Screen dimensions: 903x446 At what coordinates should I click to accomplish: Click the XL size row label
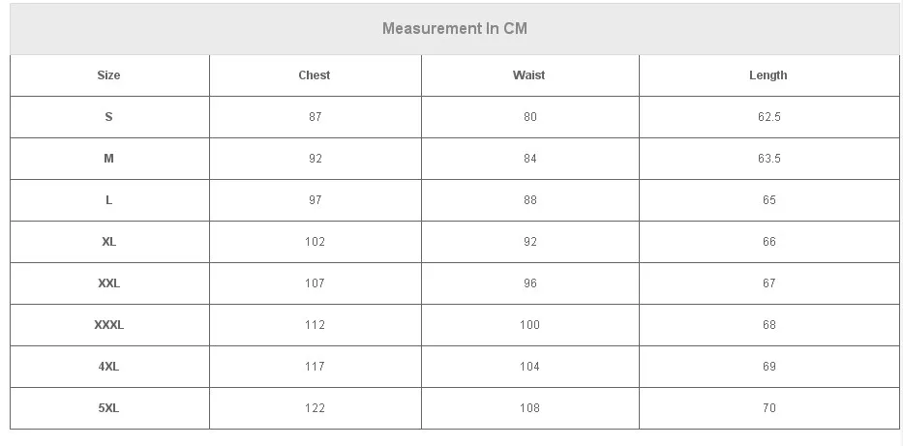[x=108, y=242]
